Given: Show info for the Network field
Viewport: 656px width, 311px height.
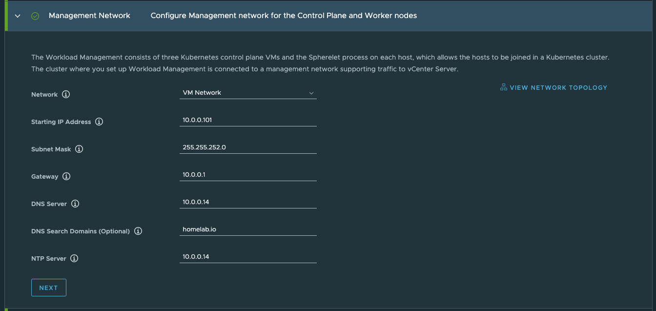Looking at the screenshot, I should coord(66,94).
